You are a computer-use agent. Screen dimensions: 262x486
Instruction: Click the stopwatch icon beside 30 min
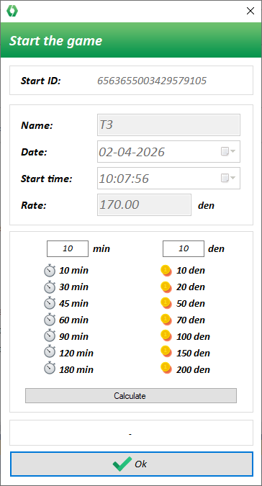point(50,287)
